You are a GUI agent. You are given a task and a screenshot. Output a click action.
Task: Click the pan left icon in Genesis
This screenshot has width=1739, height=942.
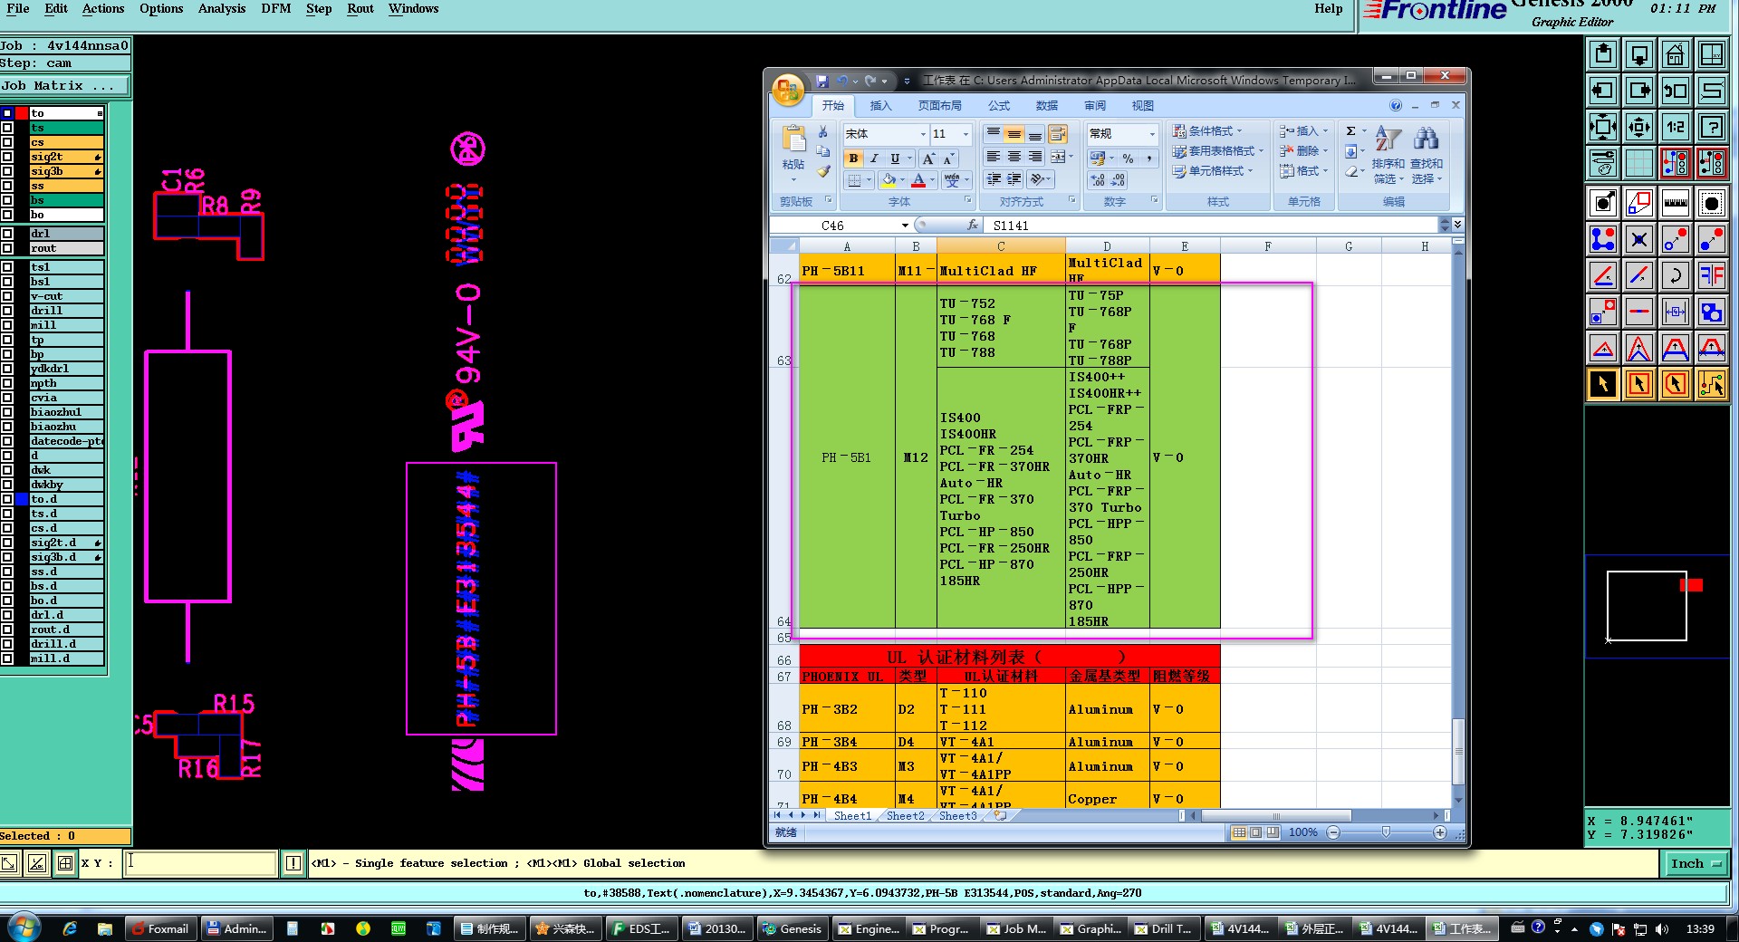point(1603,91)
